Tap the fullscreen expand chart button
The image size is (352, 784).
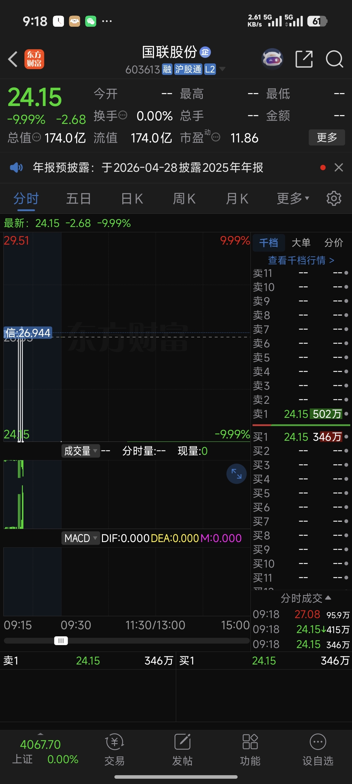236,474
